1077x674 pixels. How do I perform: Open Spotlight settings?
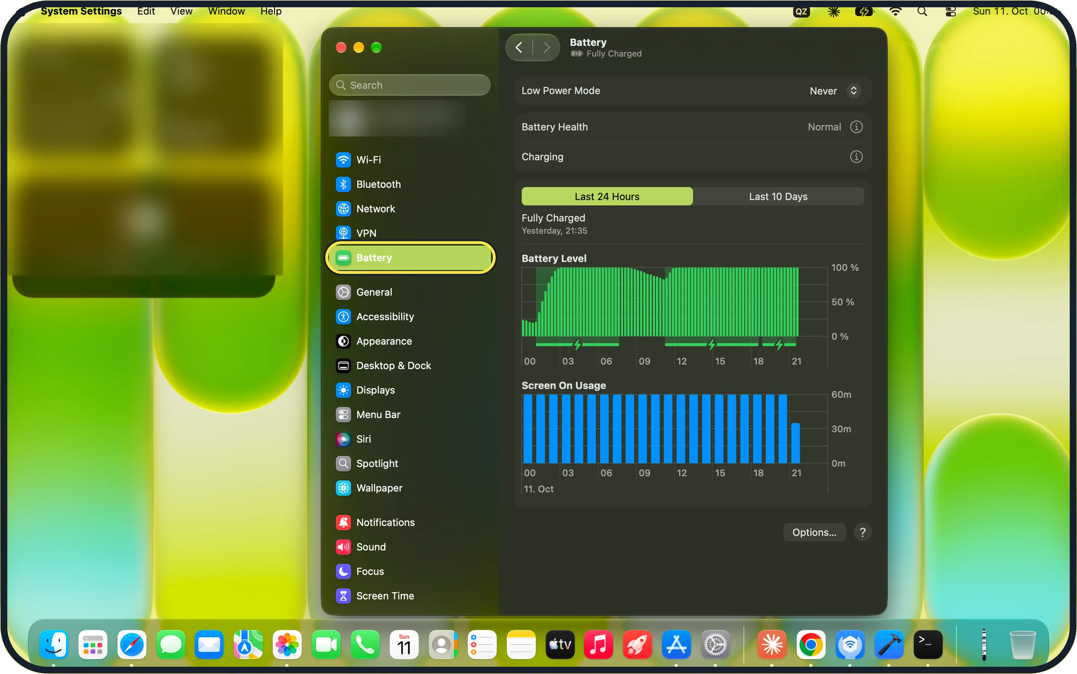tap(410, 464)
